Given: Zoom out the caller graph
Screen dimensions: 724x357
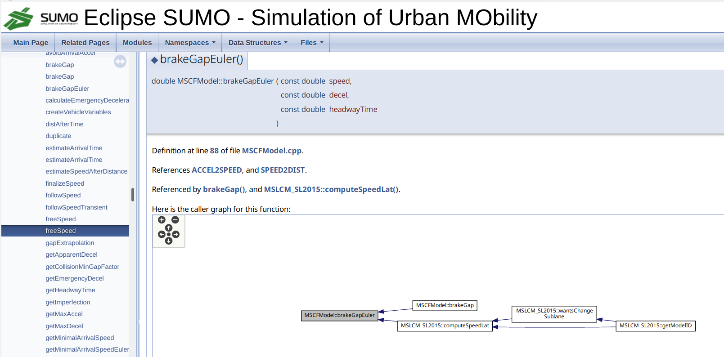Looking at the screenshot, I should click(175, 220).
